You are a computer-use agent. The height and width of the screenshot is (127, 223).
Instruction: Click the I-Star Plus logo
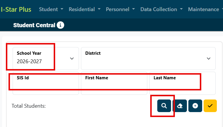(x=16, y=9)
